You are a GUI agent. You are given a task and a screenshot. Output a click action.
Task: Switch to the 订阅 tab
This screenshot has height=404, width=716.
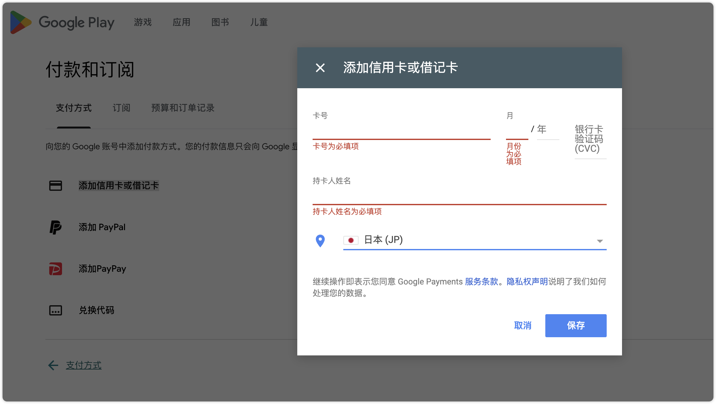[121, 108]
